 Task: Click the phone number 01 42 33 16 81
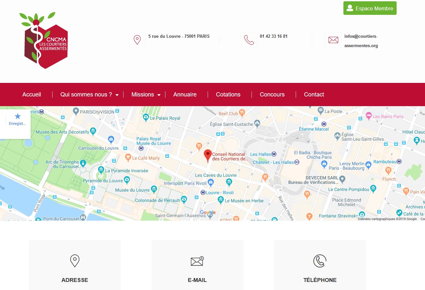pyautogui.click(x=274, y=36)
